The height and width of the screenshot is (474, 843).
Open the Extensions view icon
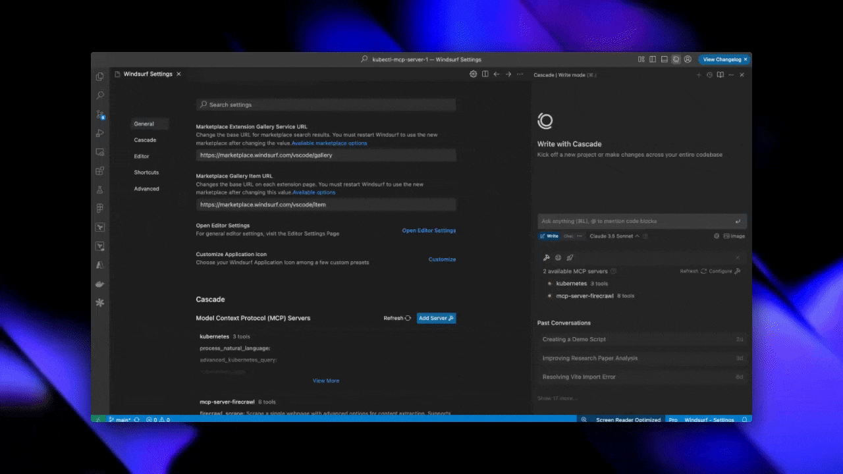point(100,171)
